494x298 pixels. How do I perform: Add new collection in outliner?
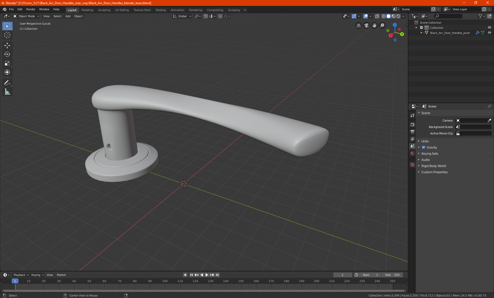pyautogui.click(x=489, y=16)
